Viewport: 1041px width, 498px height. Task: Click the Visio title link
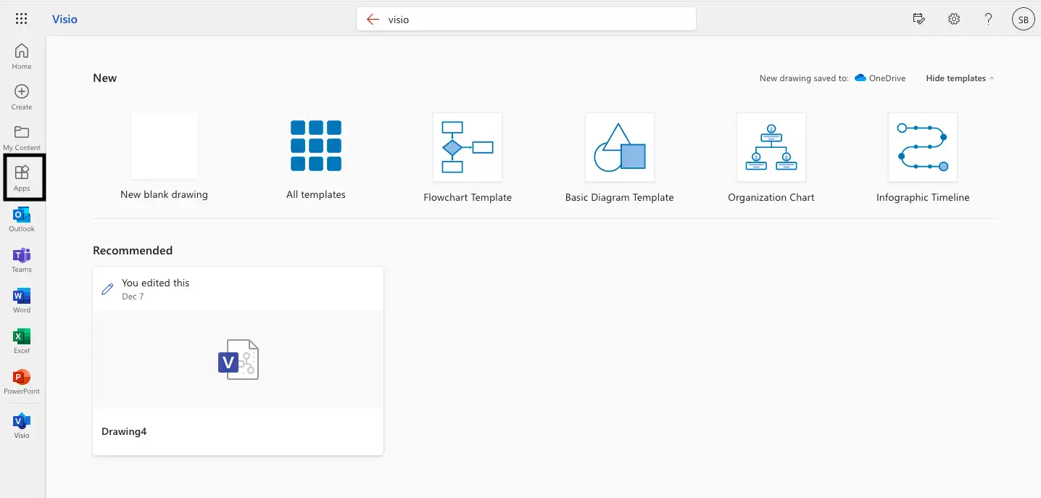[65, 20]
